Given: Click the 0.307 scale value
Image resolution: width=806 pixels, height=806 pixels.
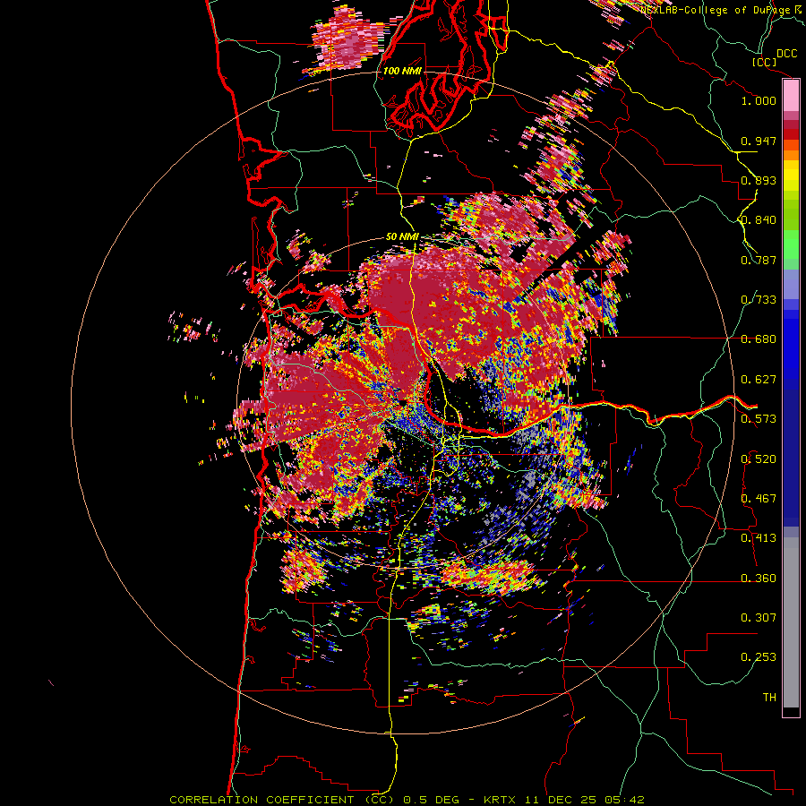Looking at the screenshot, I should pos(759,618).
